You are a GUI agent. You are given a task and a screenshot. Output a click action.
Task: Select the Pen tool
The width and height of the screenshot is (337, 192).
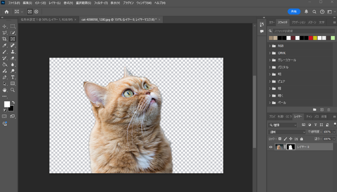(4, 77)
